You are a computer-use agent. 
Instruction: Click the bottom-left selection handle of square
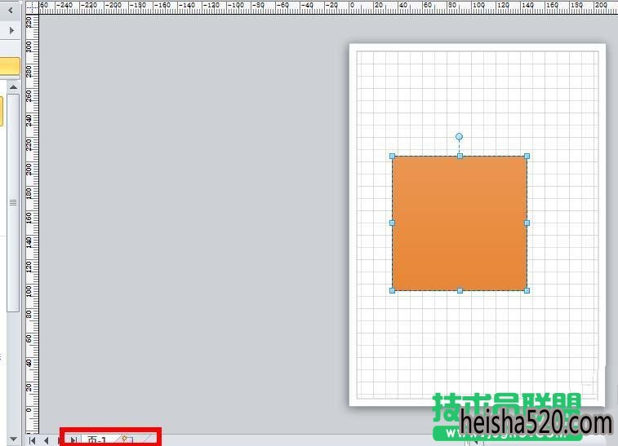[392, 290]
